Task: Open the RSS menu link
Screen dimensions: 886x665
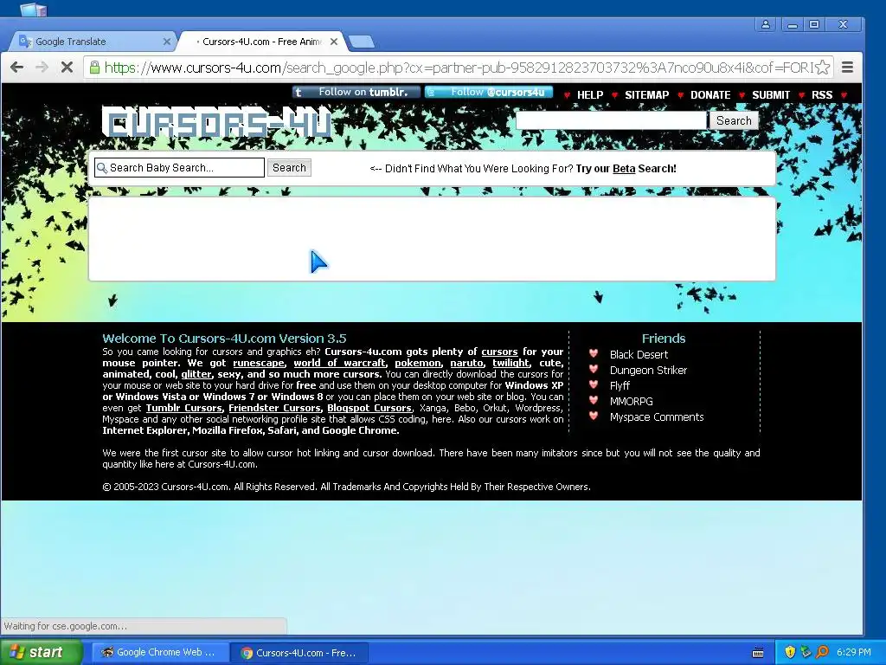Action: coord(822,95)
